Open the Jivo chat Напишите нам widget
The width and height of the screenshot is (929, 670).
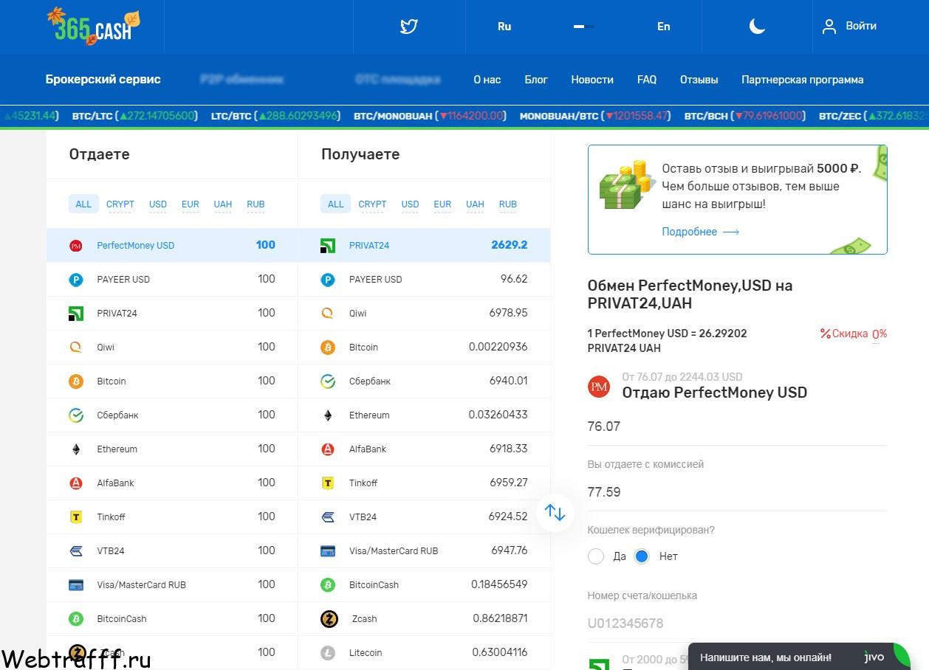pyautogui.click(x=799, y=657)
